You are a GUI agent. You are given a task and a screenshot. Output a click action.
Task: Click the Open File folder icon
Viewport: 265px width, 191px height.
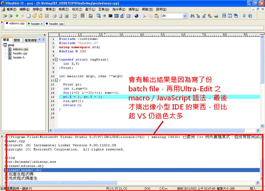click(x=34, y=16)
